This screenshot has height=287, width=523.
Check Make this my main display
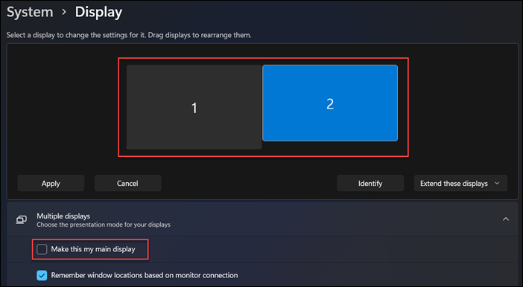42,249
